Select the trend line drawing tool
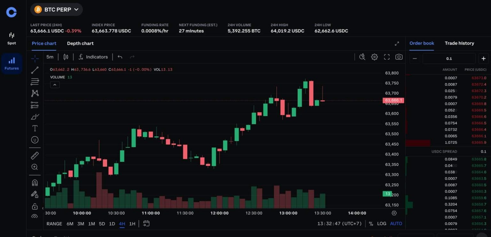Viewport: 491px width, 237px height. 35,70
